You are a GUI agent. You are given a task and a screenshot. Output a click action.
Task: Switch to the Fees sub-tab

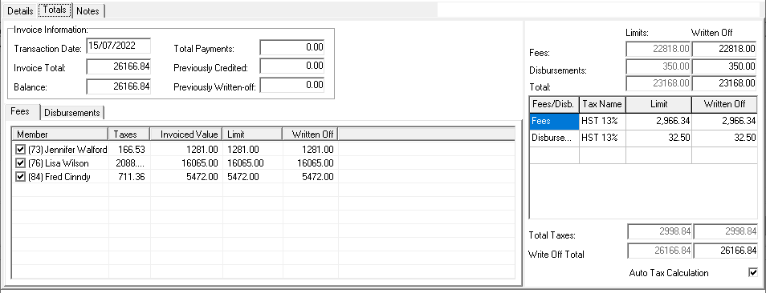pos(20,111)
